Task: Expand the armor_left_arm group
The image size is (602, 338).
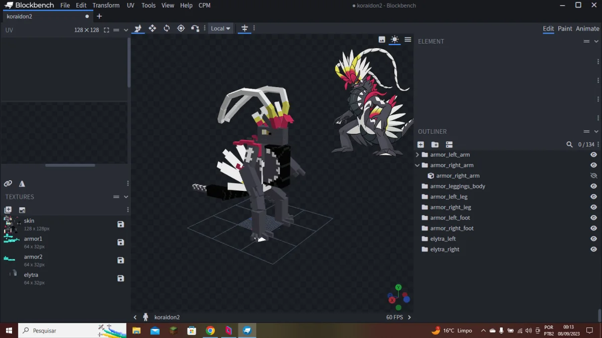Action: point(417,155)
